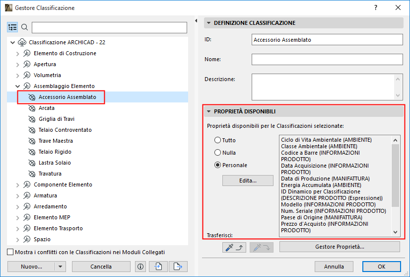Click the properties list scrollbar thumb
The image size is (410, 277).
tap(395, 176)
